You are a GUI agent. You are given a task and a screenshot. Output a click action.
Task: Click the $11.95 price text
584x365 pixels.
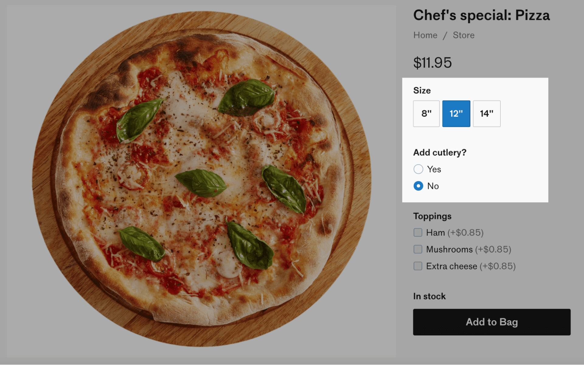click(432, 63)
